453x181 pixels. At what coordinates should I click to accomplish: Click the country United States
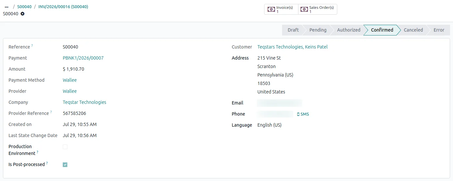[271, 92]
